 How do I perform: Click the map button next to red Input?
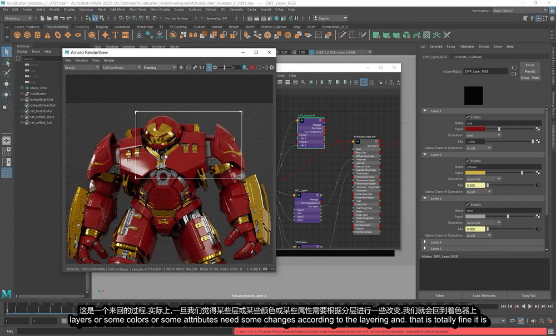(x=538, y=129)
